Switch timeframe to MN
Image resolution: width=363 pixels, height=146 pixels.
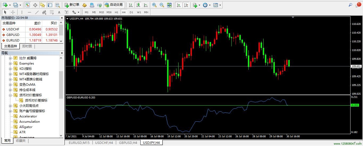point(146,12)
